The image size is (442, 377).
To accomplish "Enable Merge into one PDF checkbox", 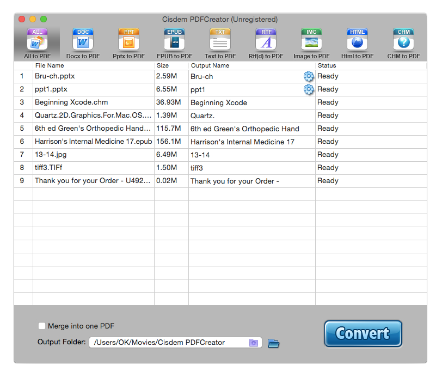I will pos(42,326).
